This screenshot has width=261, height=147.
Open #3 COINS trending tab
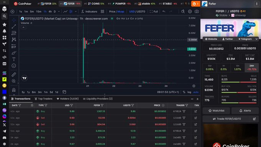pos(94,4)
